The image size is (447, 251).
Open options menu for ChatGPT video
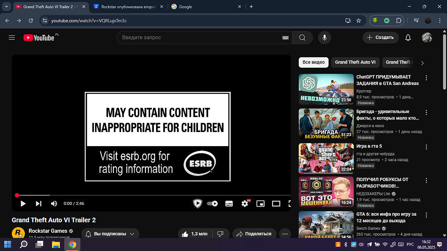click(x=427, y=78)
